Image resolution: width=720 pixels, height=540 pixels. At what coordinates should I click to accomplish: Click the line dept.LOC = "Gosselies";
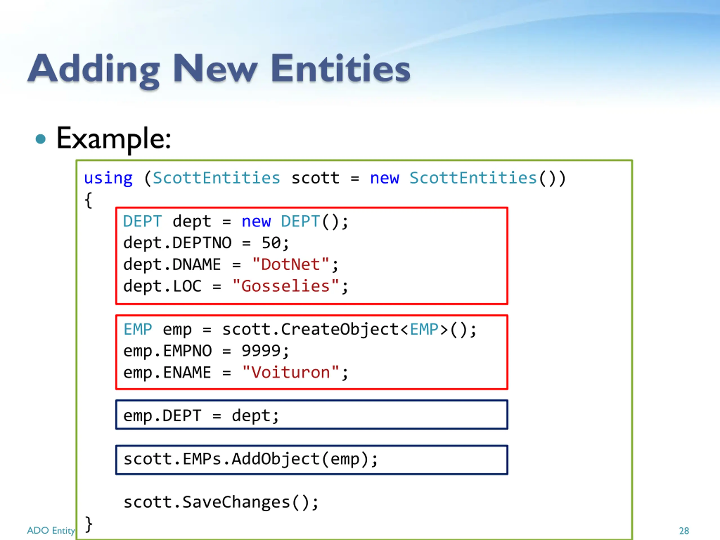pyautogui.click(x=236, y=286)
